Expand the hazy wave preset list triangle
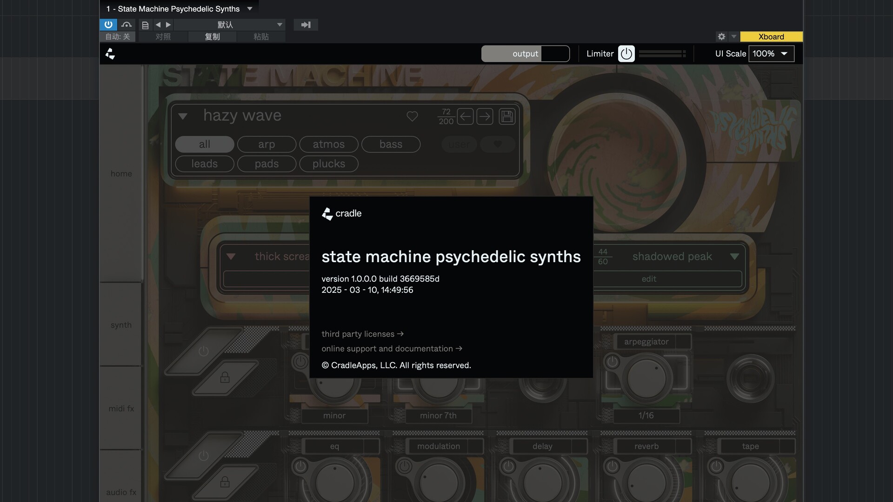This screenshot has height=502, width=893. (x=183, y=116)
